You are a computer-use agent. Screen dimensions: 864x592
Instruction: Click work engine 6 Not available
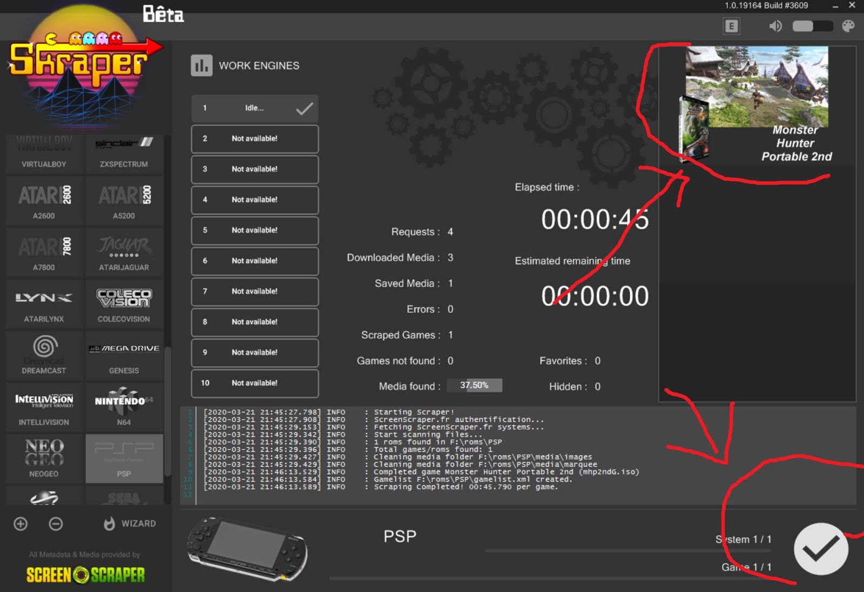255,261
